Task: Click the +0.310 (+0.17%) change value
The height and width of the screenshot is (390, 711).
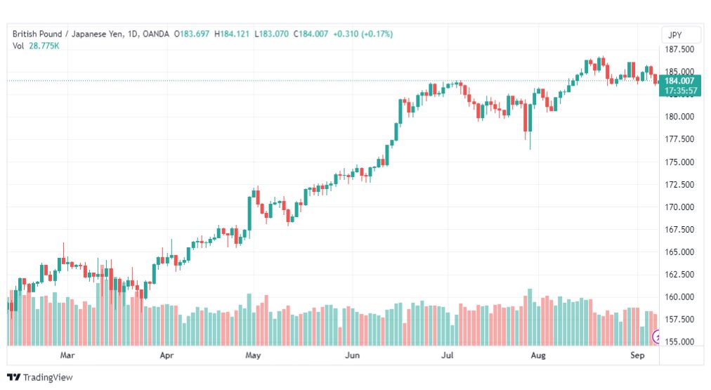Action: tap(363, 34)
